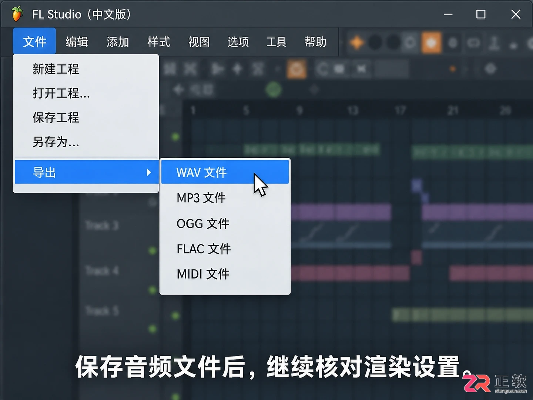This screenshot has height=400, width=533.
Task: Close the open 文件 menu via its header
Action: click(x=34, y=41)
